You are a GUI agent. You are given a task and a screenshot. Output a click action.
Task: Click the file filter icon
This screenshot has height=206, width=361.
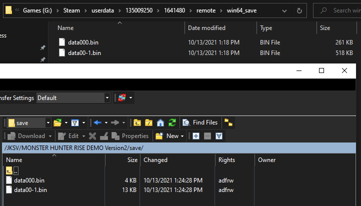click(75, 122)
